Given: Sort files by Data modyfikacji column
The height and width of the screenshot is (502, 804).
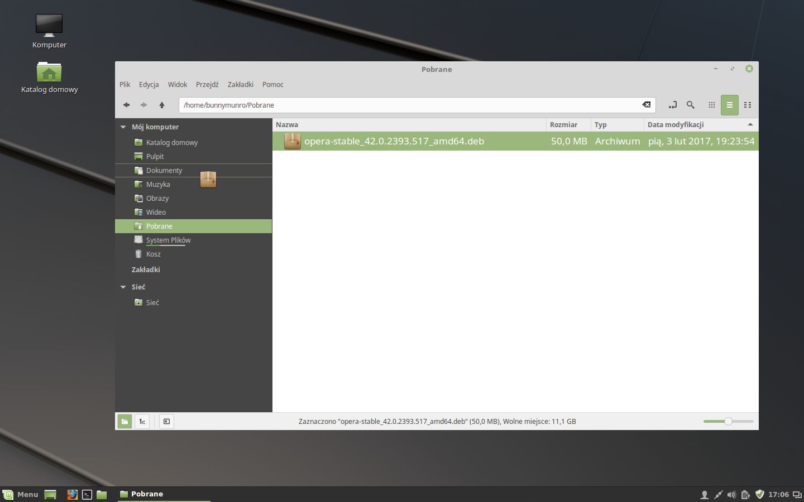Looking at the screenshot, I should (701, 125).
